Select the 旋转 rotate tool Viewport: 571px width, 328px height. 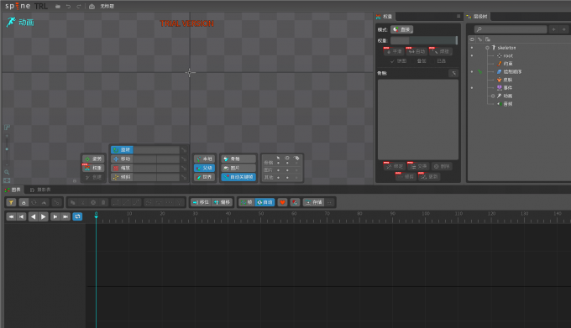pyautogui.click(x=122, y=150)
